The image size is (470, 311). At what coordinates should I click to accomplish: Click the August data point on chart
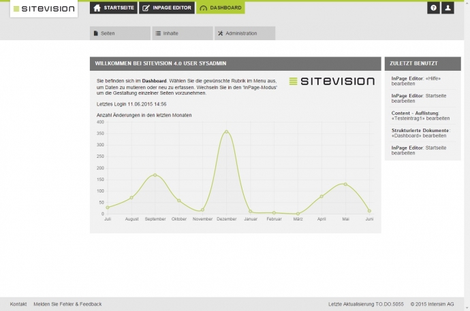coord(131,198)
